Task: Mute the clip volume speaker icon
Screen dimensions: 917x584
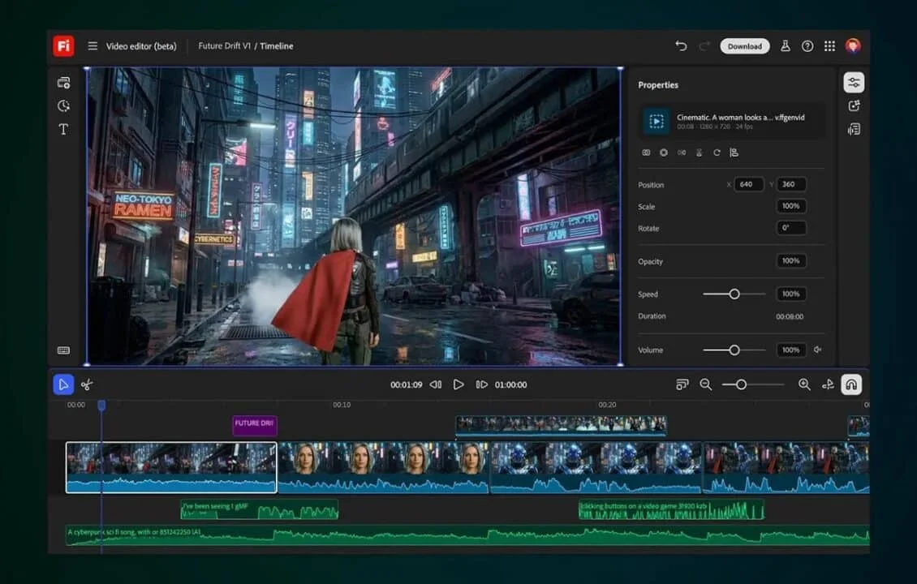Action: (x=818, y=350)
